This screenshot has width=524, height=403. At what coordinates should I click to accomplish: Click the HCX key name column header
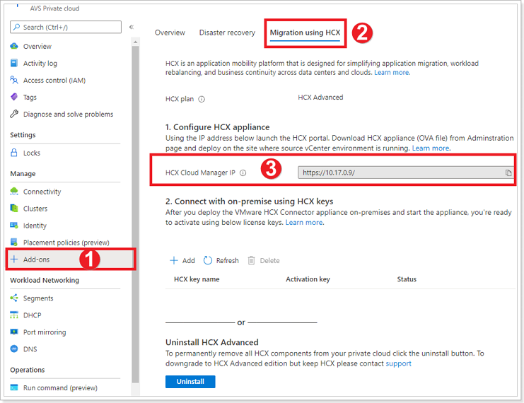pyautogui.click(x=197, y=279)
